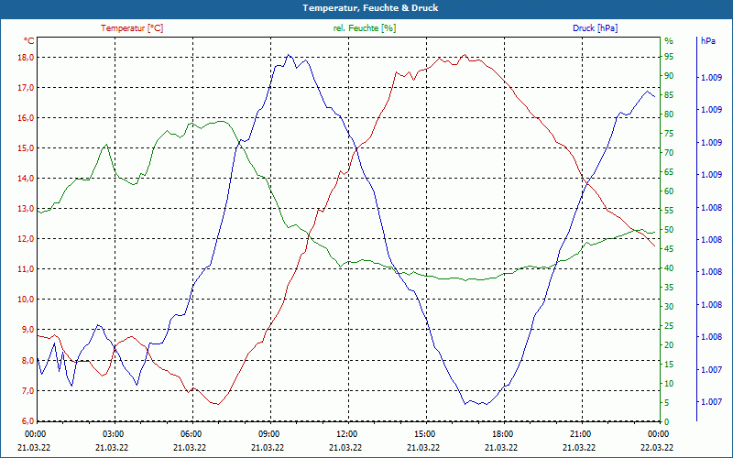Select the '12:00' time axis label
Image resolution: width=733 pixels, height=458 pixels.
[x=346, y=433]
